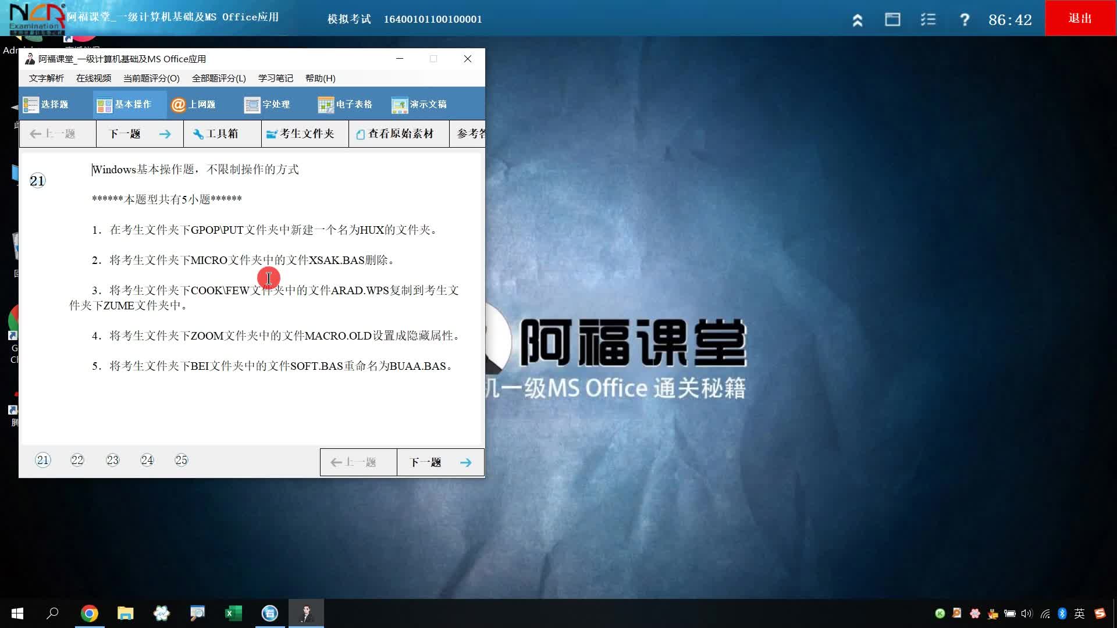This screenshot has height=628, width=1117.
Task: Open the 全部题评分(L) menu
Action: point(219,78)
